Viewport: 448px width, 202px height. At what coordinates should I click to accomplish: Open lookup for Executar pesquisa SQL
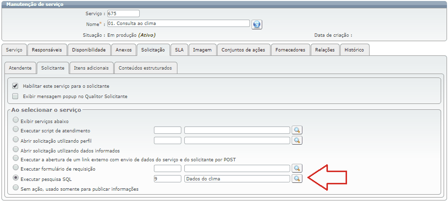[x=297, y=179]
